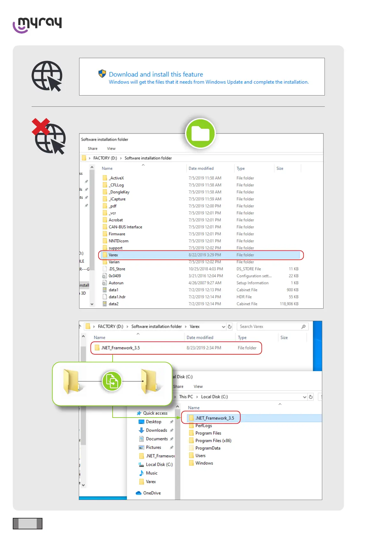This screenshot has width=380, height=538.
Task: Select the highlighted Varex folder row
Action: (x=201, y=255)
